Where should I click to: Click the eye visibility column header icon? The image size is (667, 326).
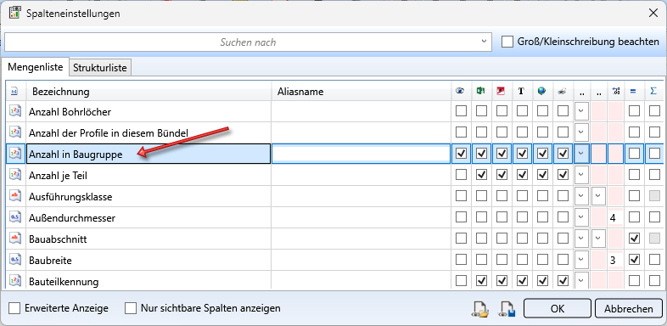click(x=460, y=91)
